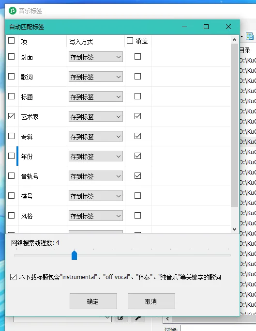Check overwrite box for 歌词 row
The height and width of the screenshot is (331, 256).
pos(138,77)
